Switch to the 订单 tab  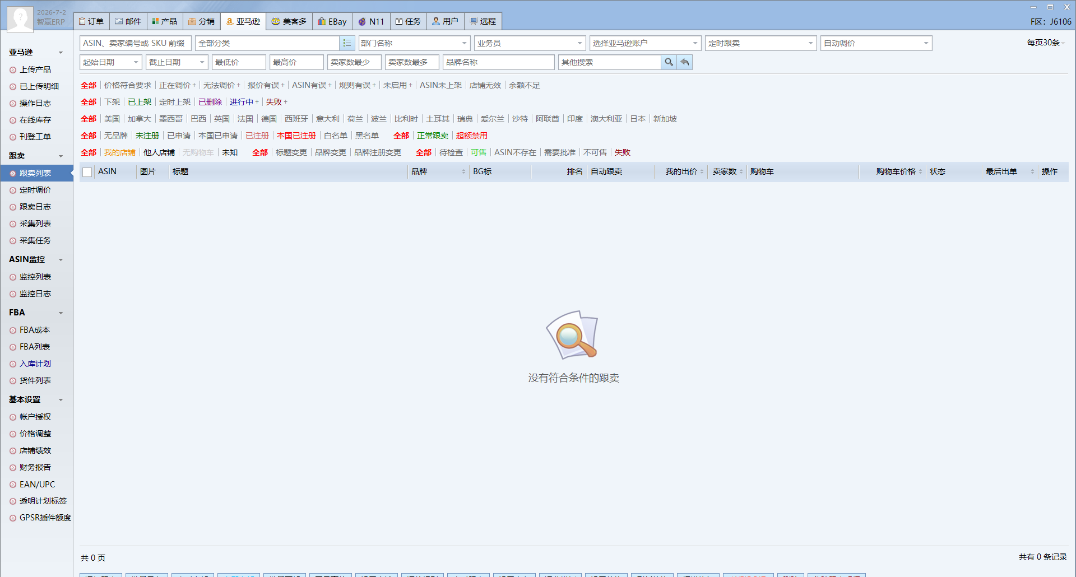(91, 21)
